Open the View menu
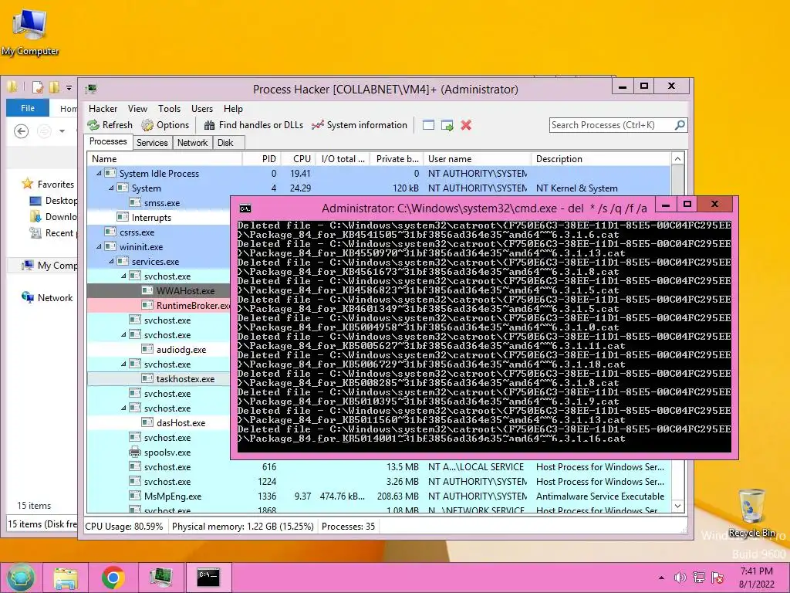790x593 pixels. coord(137,109)
